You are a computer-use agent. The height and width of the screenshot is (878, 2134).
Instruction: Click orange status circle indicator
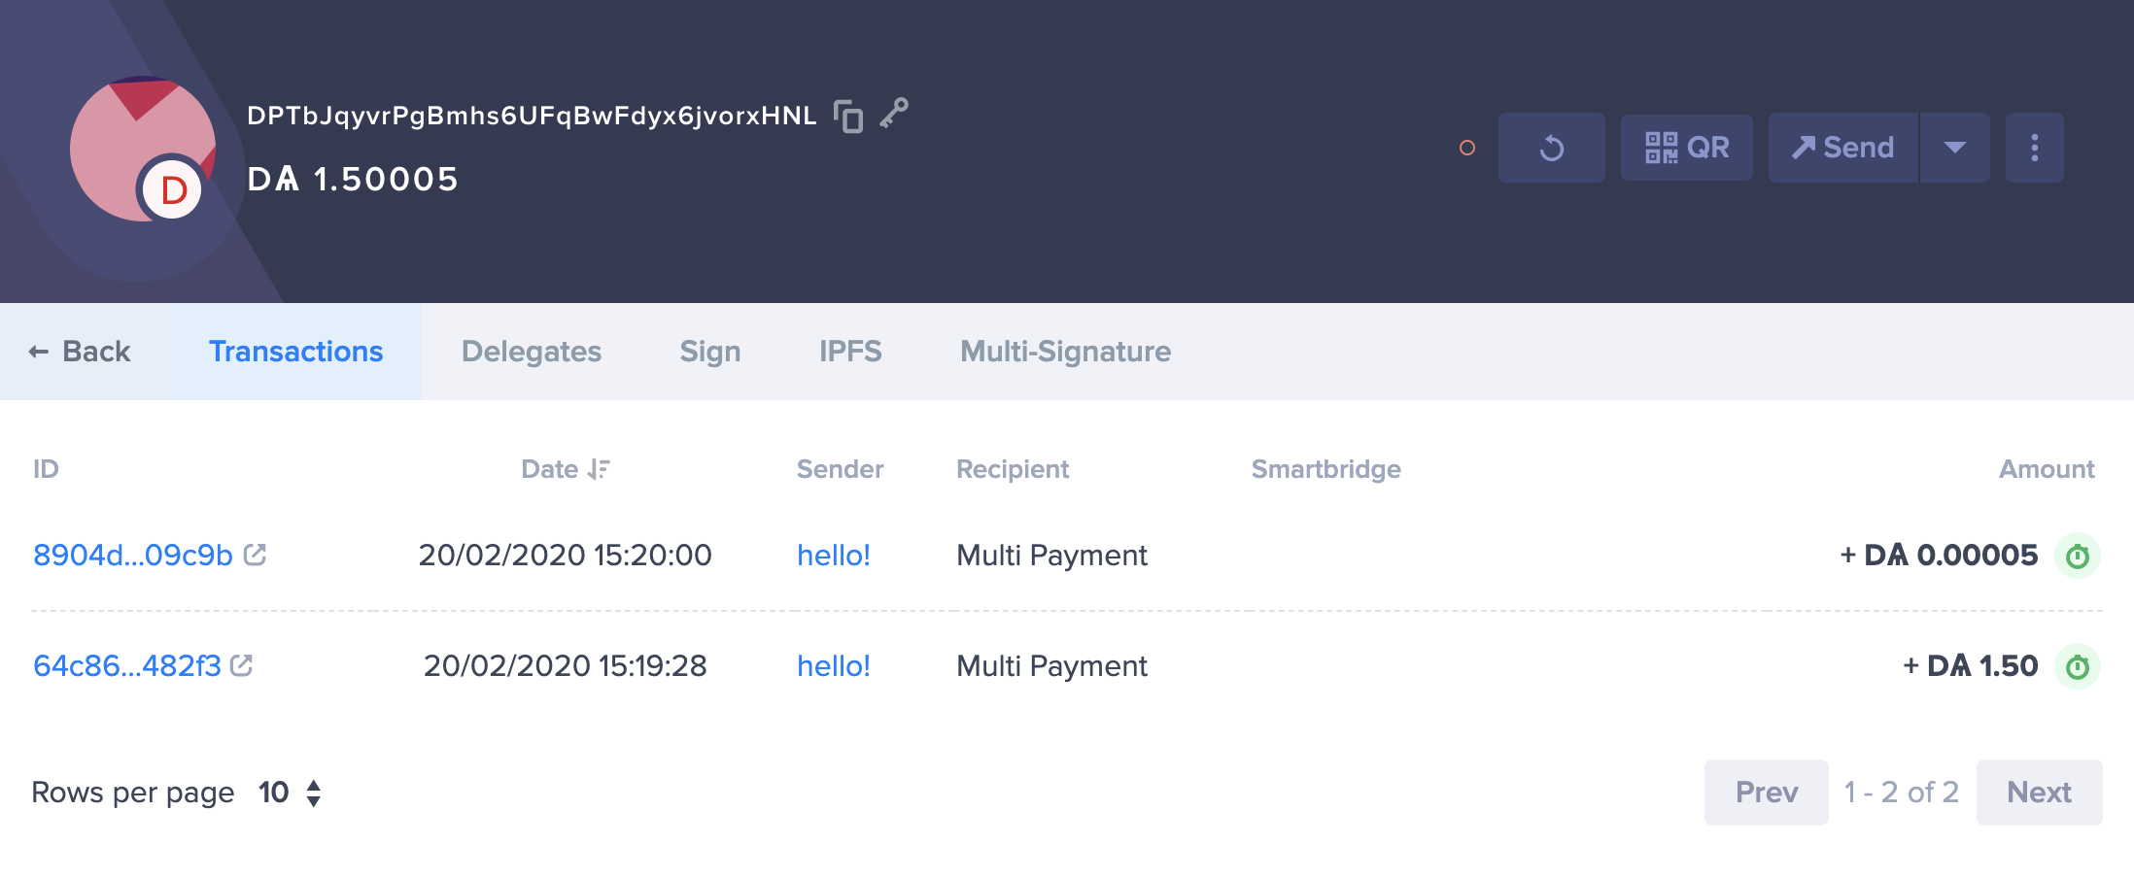tap(1467, 148)
